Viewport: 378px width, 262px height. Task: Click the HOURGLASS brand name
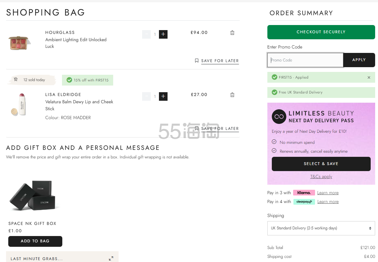click(60, 32)
